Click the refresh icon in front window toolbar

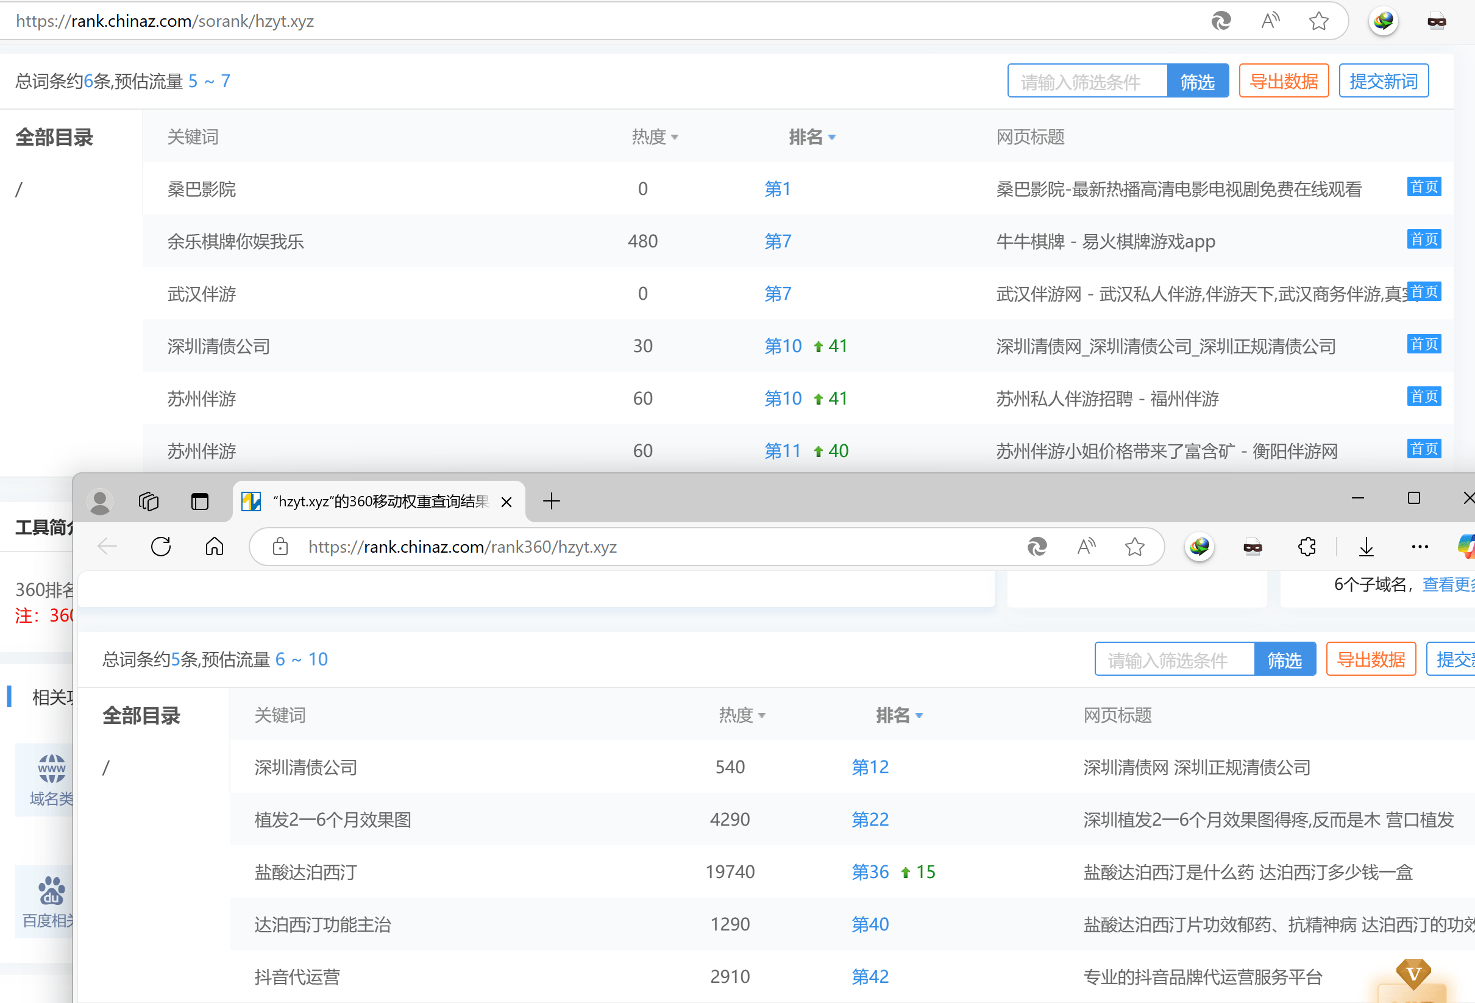point(161,547)
